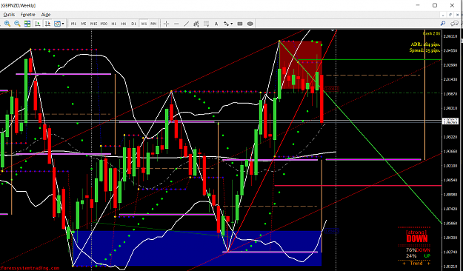Viewport: 463px width, 271px height.
Task: Click the Zoom In magnifier icon
Action: [x=7, y=24]
